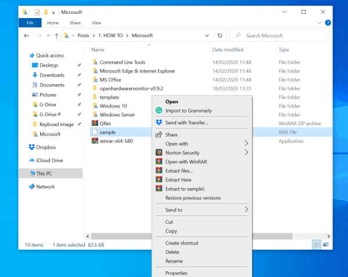Open the address bar history dropdown
Image resolution: width=348 pixels, height=277 pixels.
pos(207,35)
